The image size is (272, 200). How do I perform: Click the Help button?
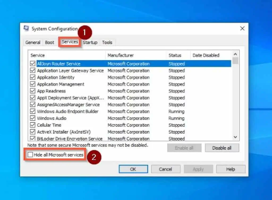[x=231, y=169]
